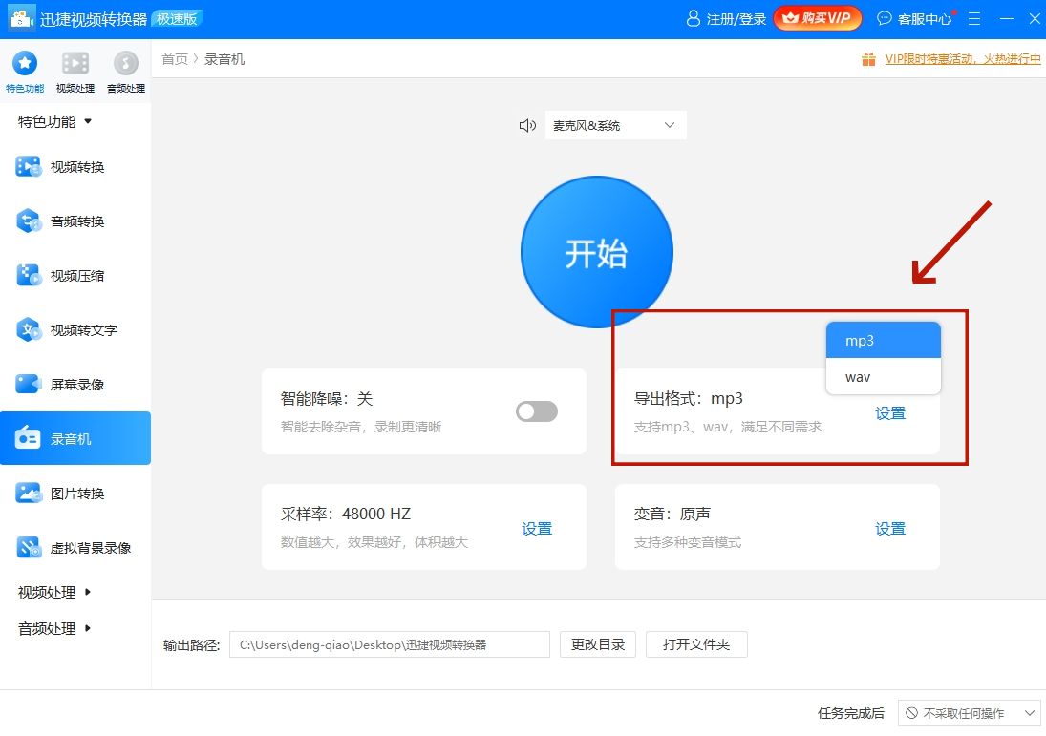The image size is (1046, 736).
Task: Click 客服中心 label text
Action: pyautogui.click(x=924, y=19)
